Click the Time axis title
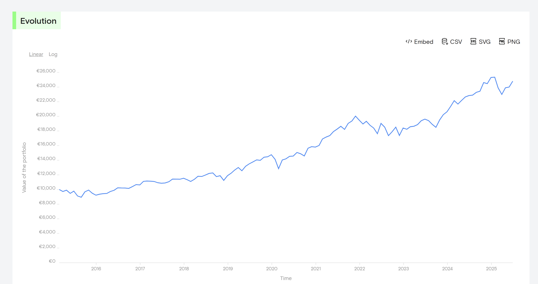 coord(286,278)
